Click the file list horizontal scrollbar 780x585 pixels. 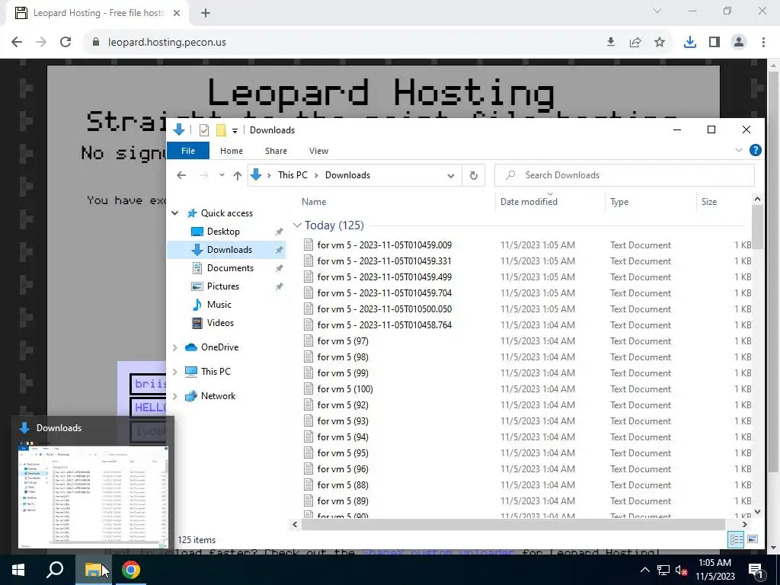pyautogui.click(x=513, y=524)
